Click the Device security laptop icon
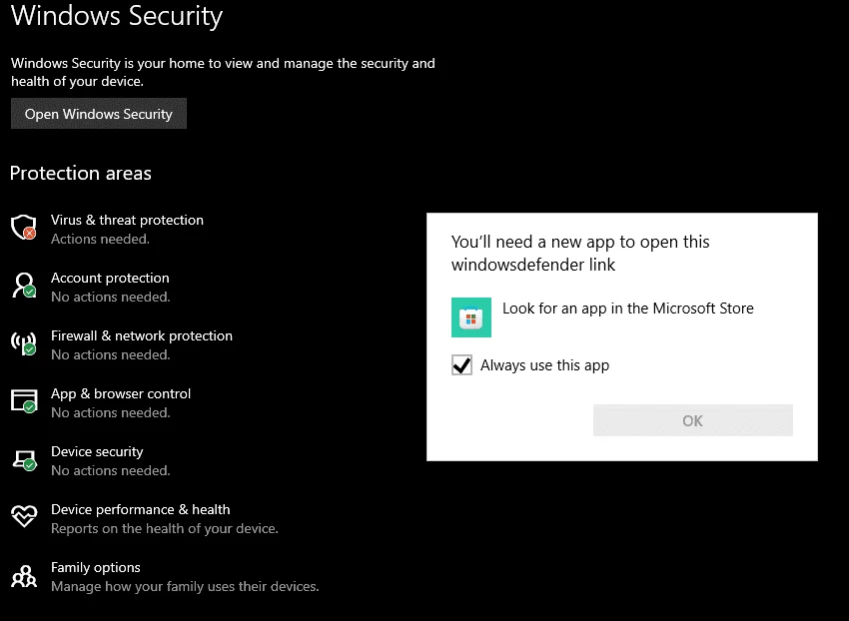849x621 pixels. pyautogui.click(x=25, y=459)
